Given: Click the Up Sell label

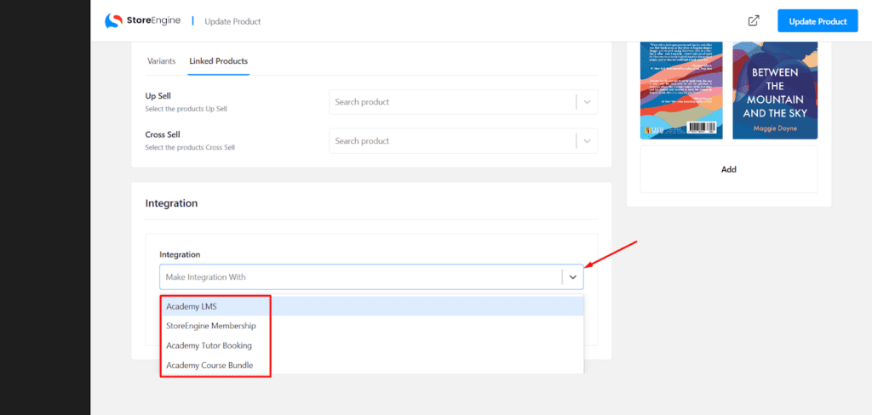Looking at the screenshot, I should pyautogui.click(x=158, y=96).
